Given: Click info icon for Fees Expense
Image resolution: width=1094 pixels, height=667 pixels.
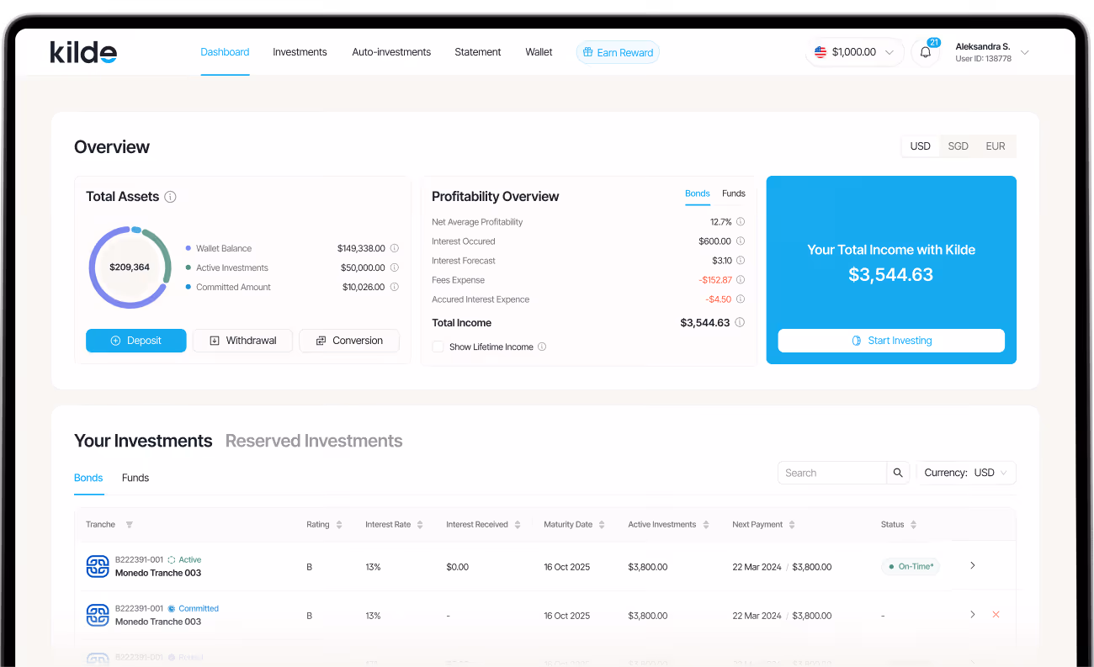Looking at the screenshot, I should coord(741,280).
